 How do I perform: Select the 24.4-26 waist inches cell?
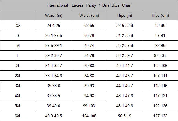[54, 25]
